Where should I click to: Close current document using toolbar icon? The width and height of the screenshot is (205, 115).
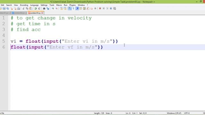[x=12, y=9]
